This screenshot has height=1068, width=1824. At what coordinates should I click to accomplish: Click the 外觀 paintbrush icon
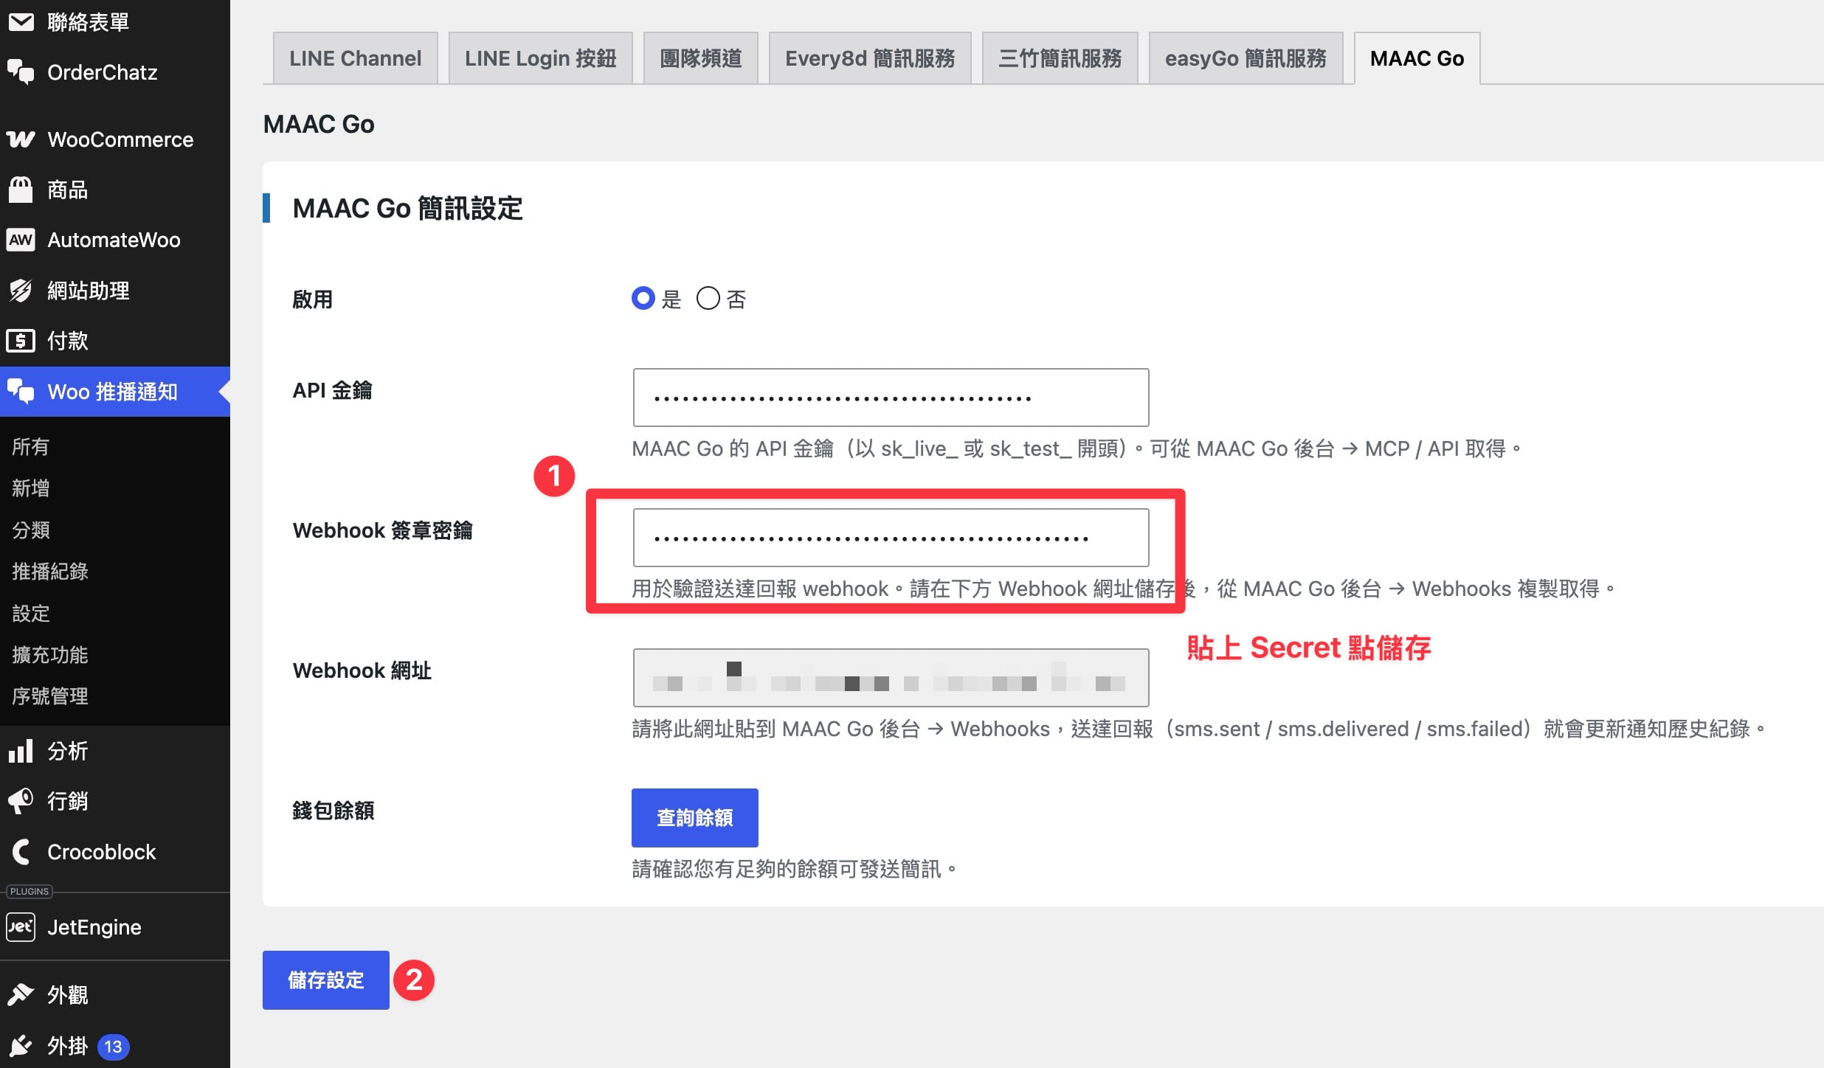21,995
